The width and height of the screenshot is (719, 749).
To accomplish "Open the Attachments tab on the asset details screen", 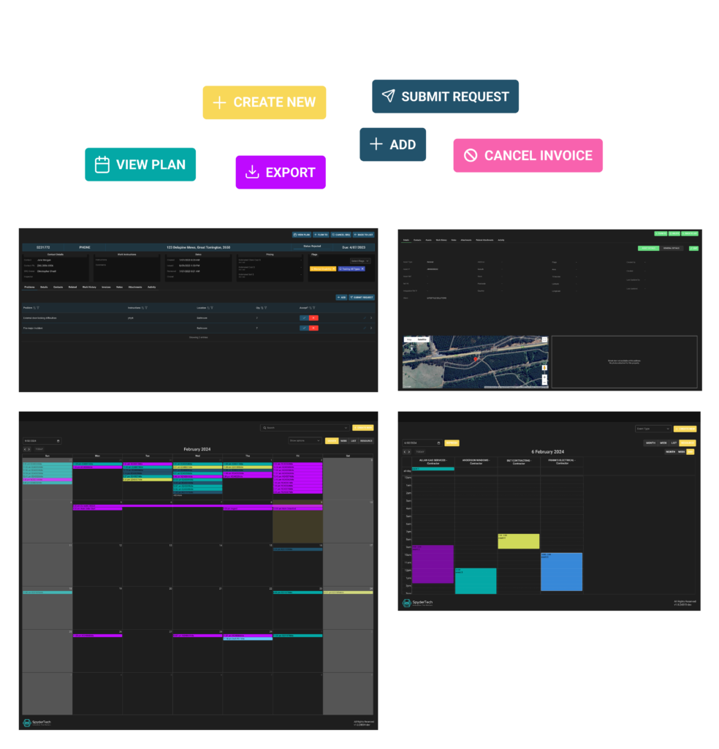I will click(x=465, y=240).
